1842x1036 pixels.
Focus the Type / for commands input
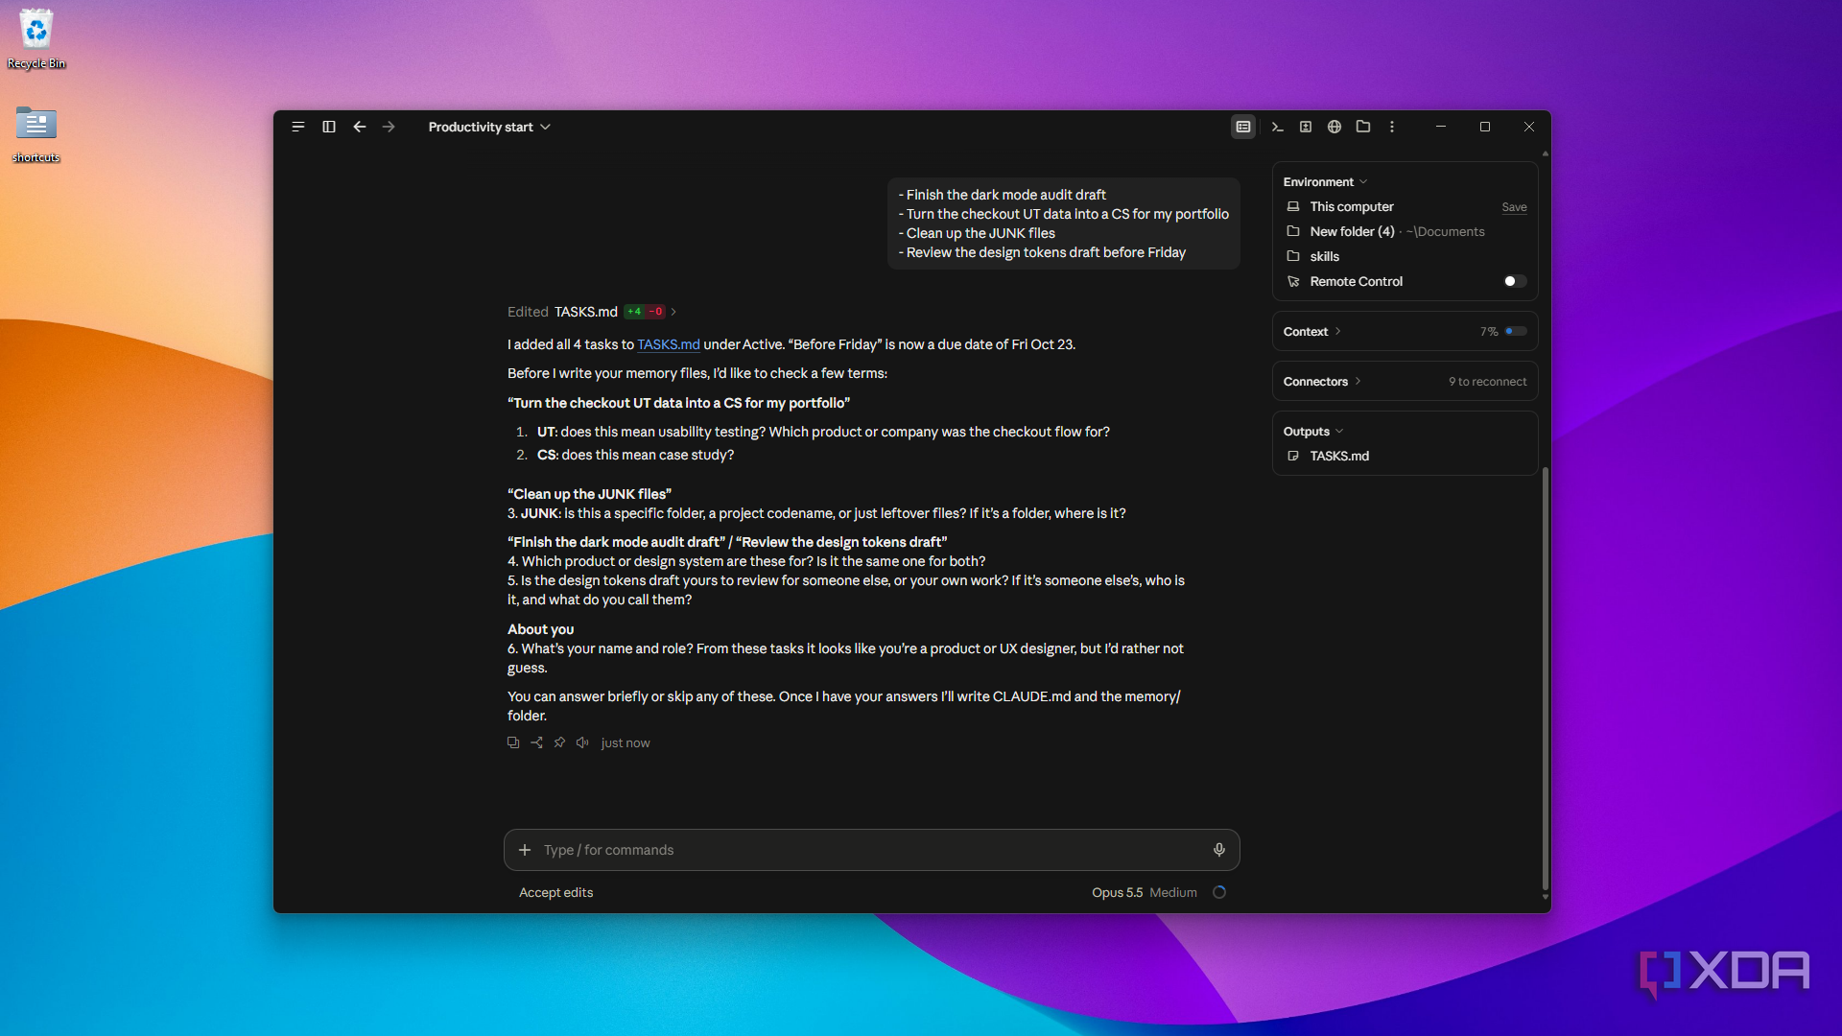coord(871,850)
